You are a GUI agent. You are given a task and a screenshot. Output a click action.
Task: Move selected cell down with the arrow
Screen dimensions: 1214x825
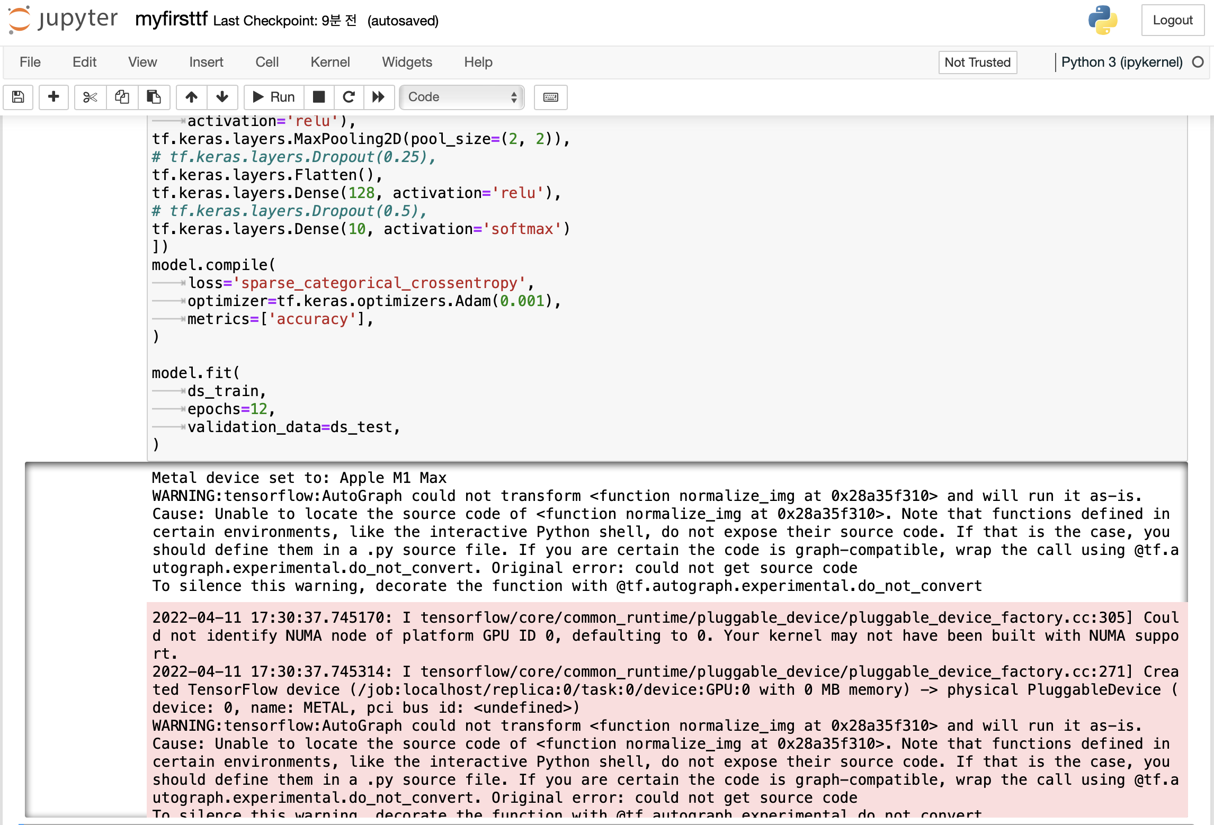pos(222,97)
